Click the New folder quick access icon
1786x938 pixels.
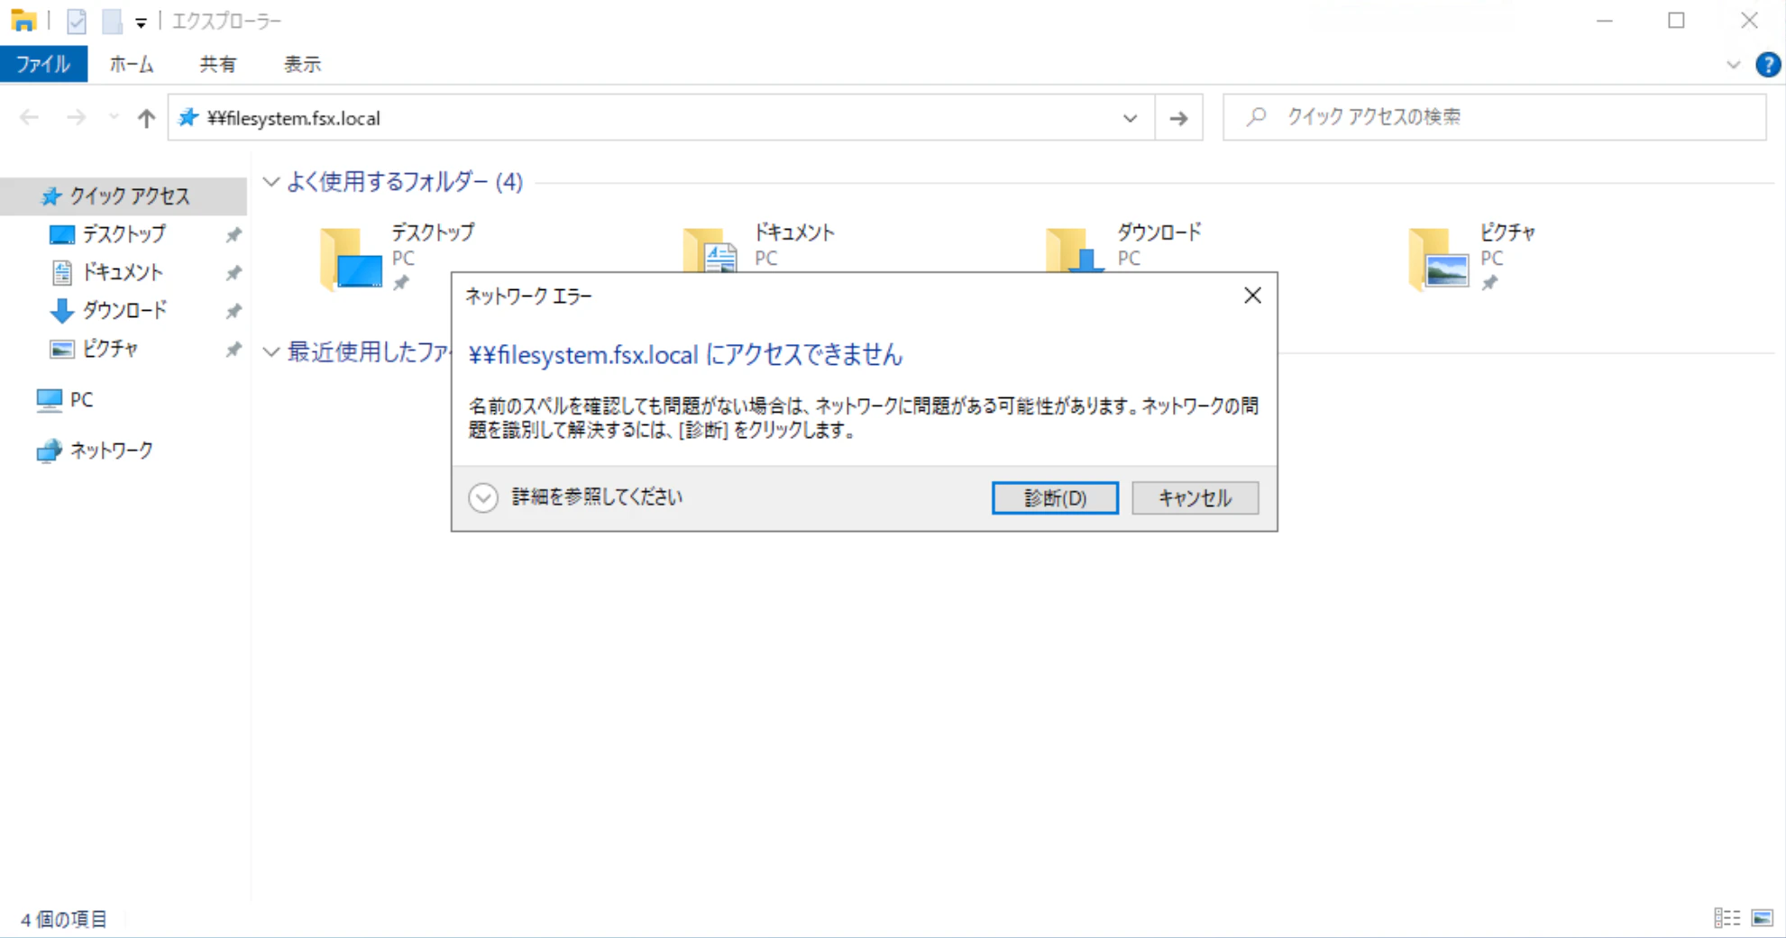click(x=112, y=21)
